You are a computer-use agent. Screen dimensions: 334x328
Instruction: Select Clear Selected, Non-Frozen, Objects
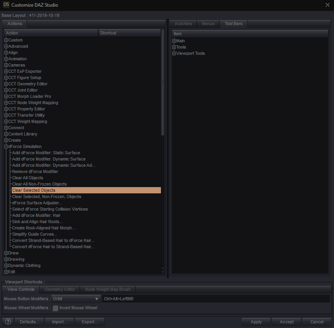point(46,197)
